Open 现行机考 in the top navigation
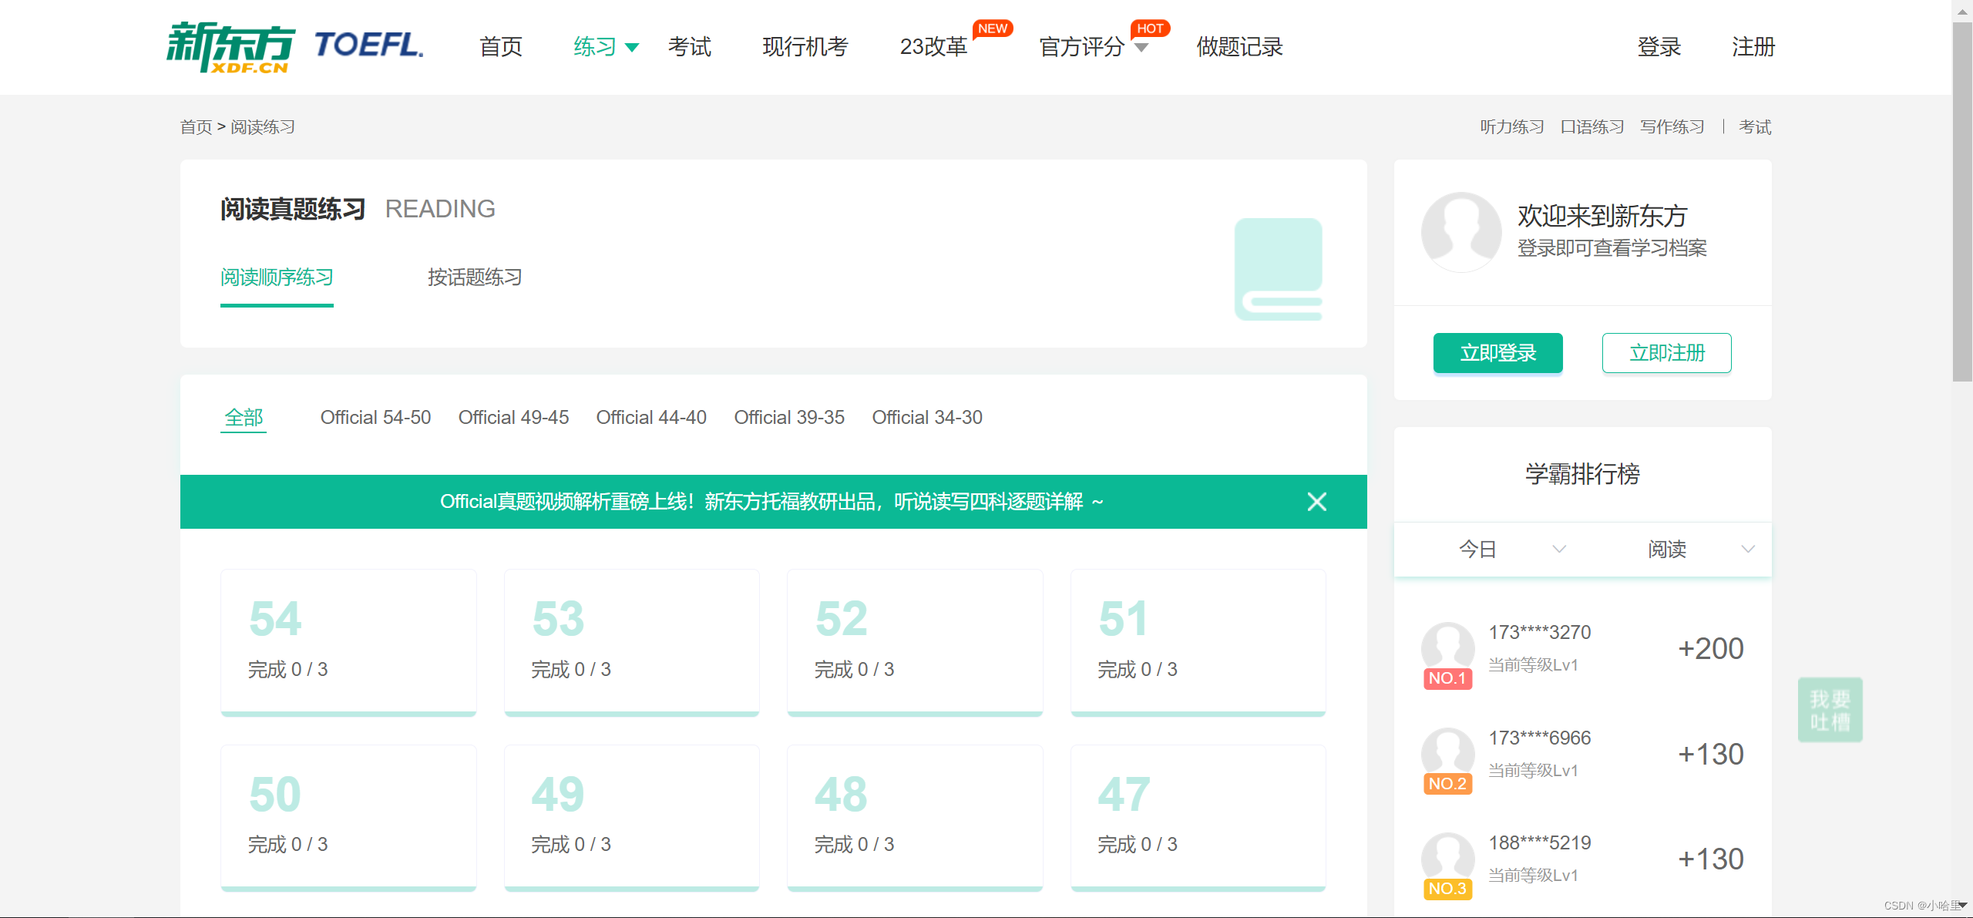The height and width of the screenshot is (918, 1973). 805,47
